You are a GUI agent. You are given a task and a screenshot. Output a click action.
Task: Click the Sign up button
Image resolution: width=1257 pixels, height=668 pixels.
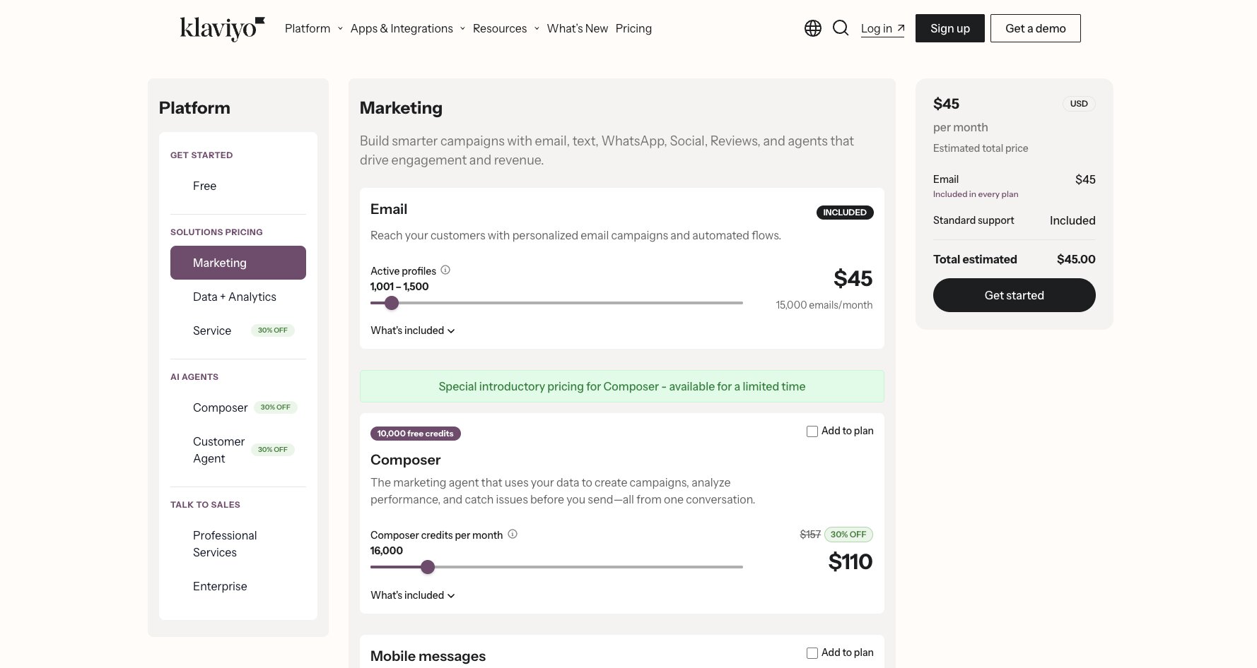(950, 28)
